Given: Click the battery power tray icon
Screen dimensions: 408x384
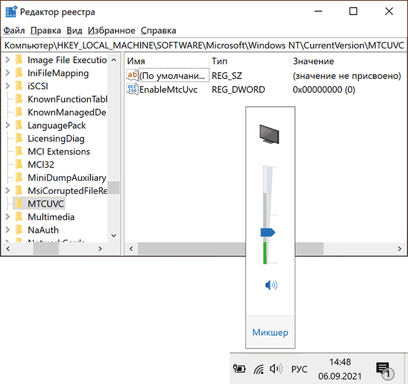Looking at the screenshot, I should point(239,369).
